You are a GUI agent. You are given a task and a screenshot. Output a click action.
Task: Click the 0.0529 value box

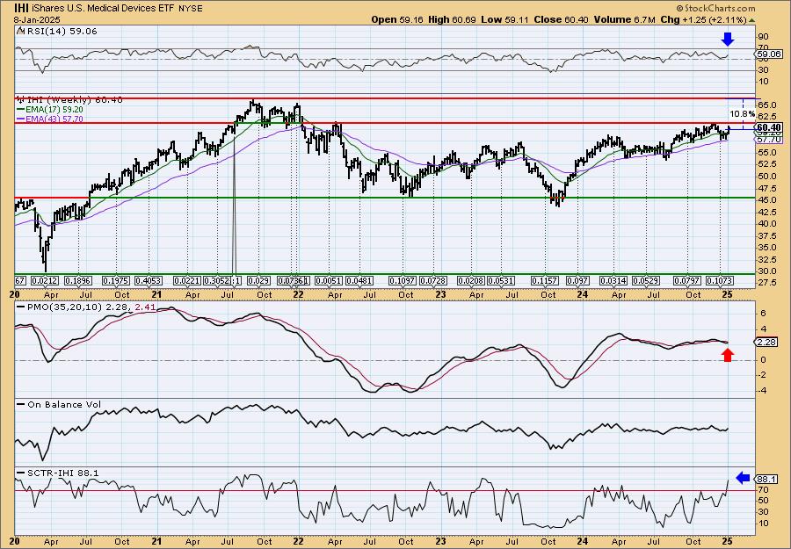point(646,280)
